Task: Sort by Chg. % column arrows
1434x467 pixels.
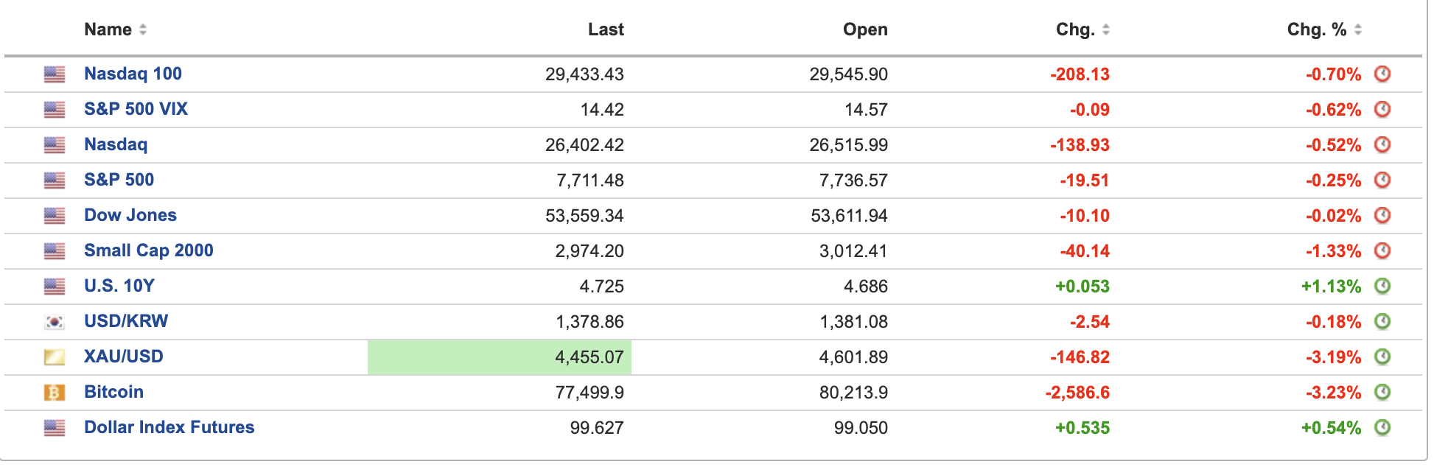Action: coord(1358,29)
